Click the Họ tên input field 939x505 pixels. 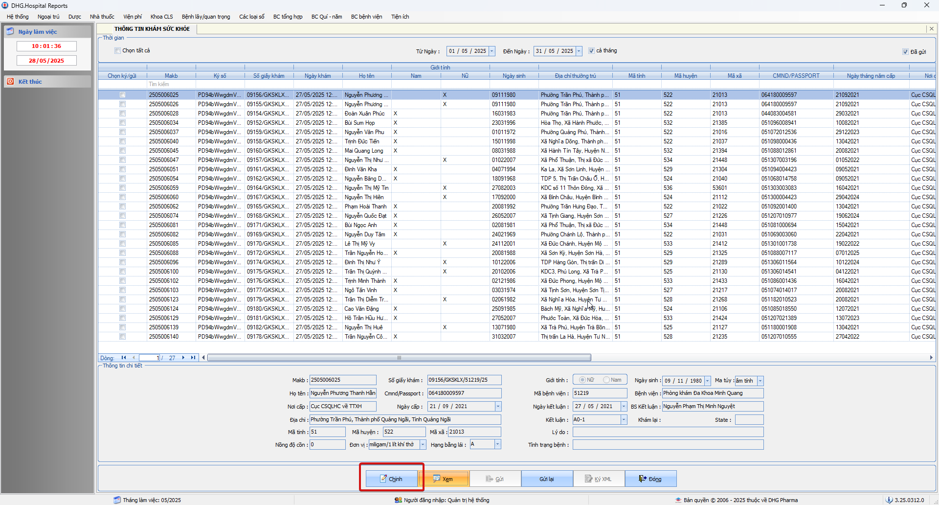point(343,393)
